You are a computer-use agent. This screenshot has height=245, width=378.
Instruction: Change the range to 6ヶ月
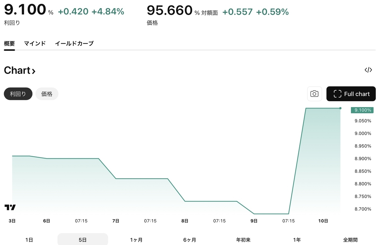pyautogui.click(x=190, y=240)
